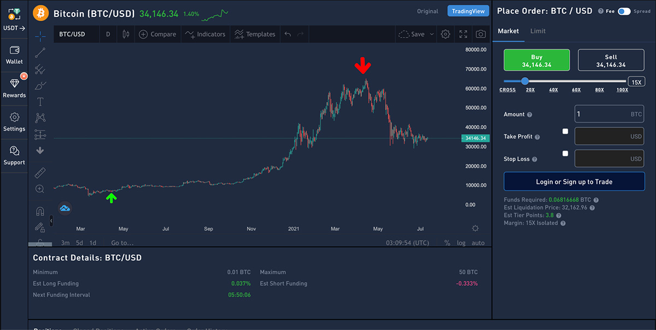
Task: Show info for Funds Required
Action: point(596,200)
